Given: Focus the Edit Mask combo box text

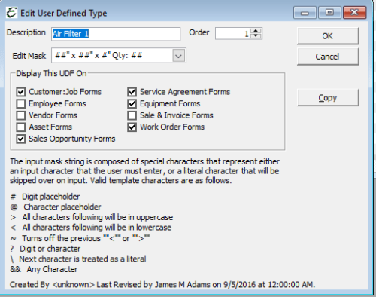Looking at the screenshot, I should click(112, 56).
